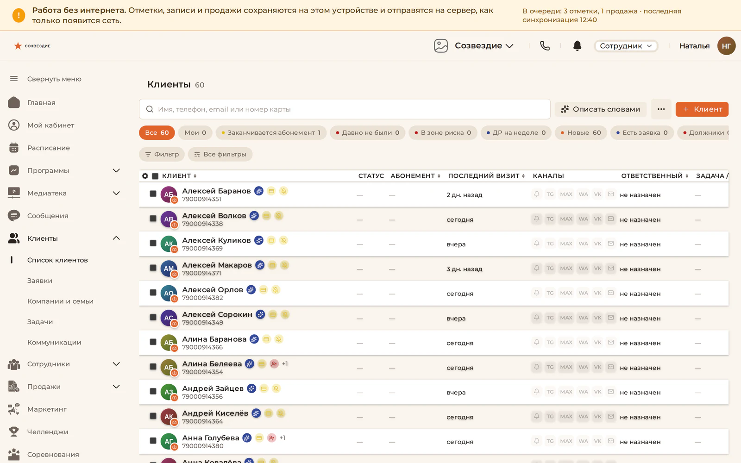Open the Все фильтры button
This screenshot has height=463, width=741.
coord(220,154)
